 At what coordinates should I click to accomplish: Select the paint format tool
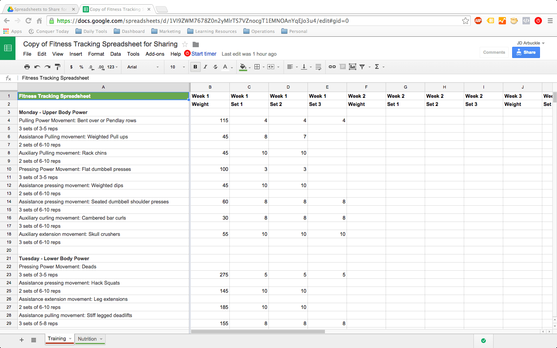click(58, 67)
